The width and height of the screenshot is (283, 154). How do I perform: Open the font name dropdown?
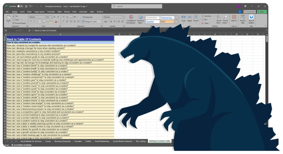pos(45,17)
